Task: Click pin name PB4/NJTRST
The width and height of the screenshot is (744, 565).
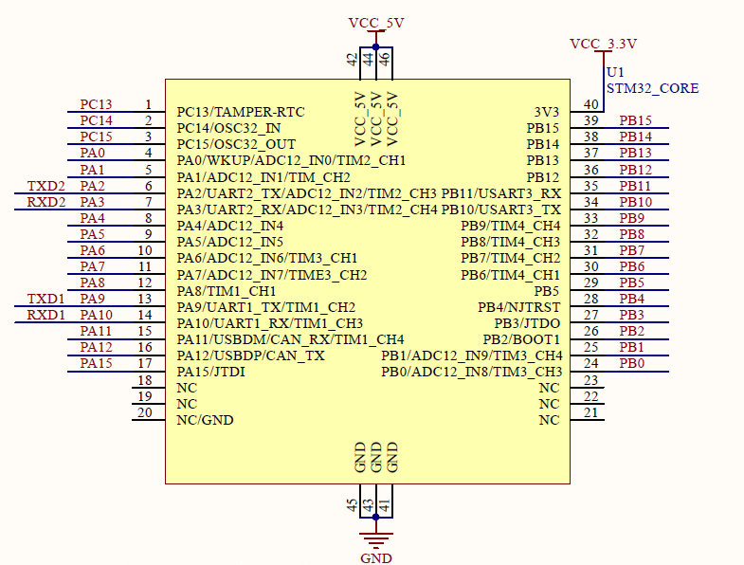Action: click(x=519, y=307)
